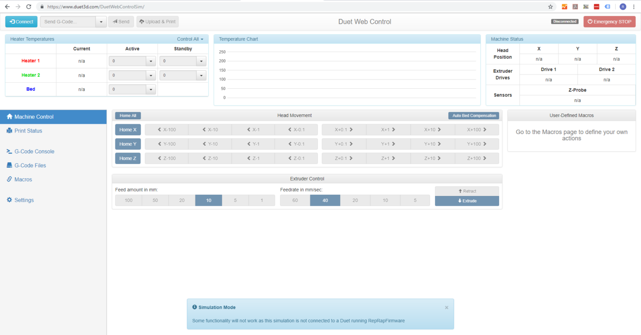
Task: Click Upload & Print button
Action: point(158,21)
